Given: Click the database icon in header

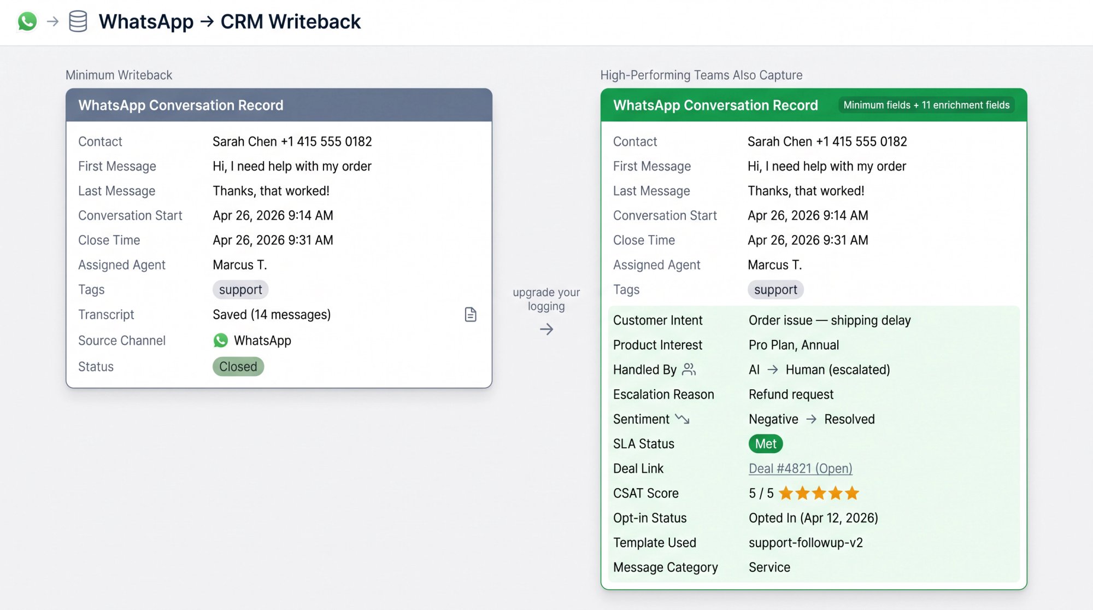Looking at the screenshot, I should pos(78,21).
